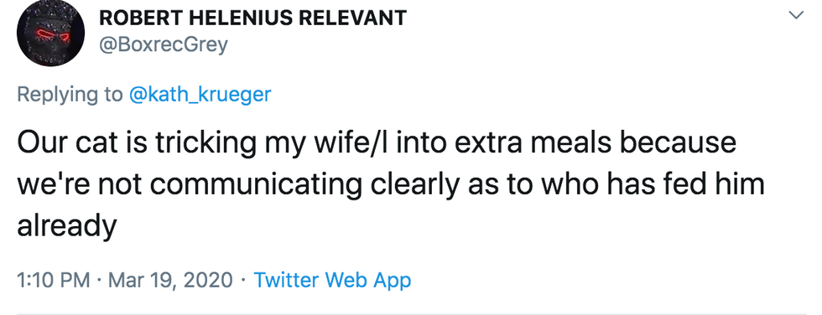Open ROBERT HELENIUS RELEVANT's profile name
822x315 pixels.
tap(252, 18)
